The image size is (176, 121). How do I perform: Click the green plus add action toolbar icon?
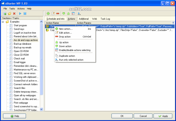coord(48,14)
